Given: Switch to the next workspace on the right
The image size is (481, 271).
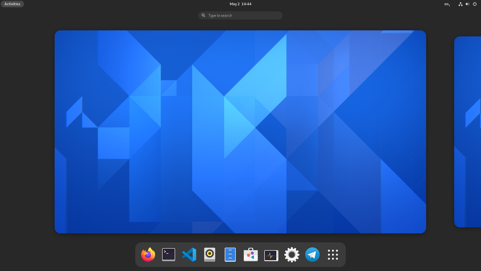Looking at the screenshot, I should (x=467, y=132).
